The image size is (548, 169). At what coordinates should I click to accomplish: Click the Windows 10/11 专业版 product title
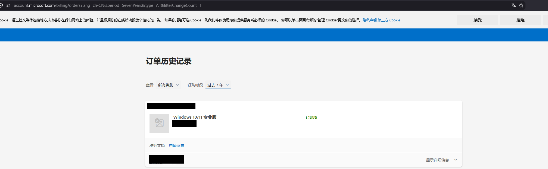195,117
